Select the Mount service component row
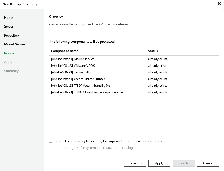This screenshot has width=224, height=171. pos(73,59)
